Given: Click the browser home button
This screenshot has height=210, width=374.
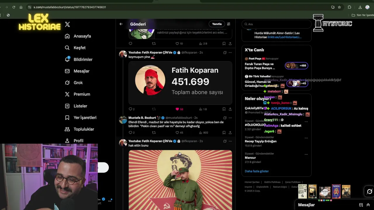Looking at the screenshot, I should tap(21, 7).
